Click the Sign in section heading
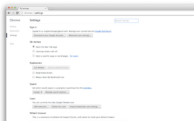Screen dimensions: 194x121 [x=33, y=27]
